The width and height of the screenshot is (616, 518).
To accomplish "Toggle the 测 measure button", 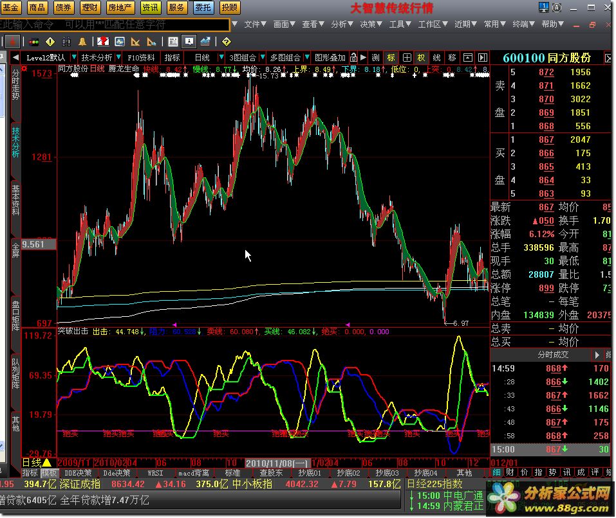I will coord(375,58).
